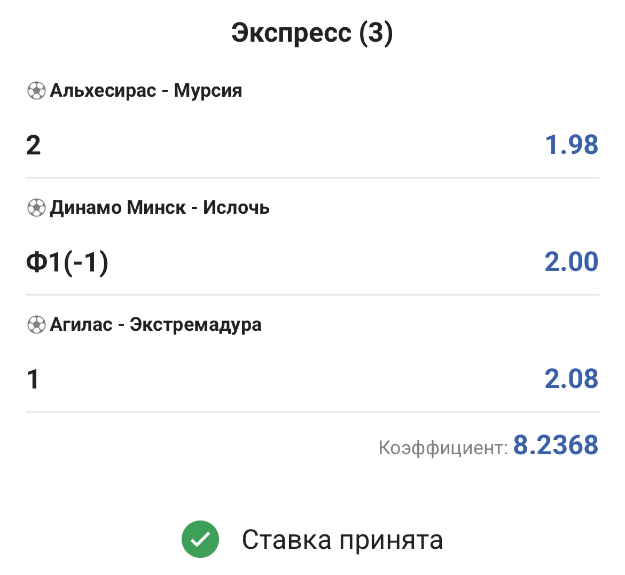Screen dimensions: 625x575
Task: Click outcome "1" for the Агилас match
Action: click(33, 379)
